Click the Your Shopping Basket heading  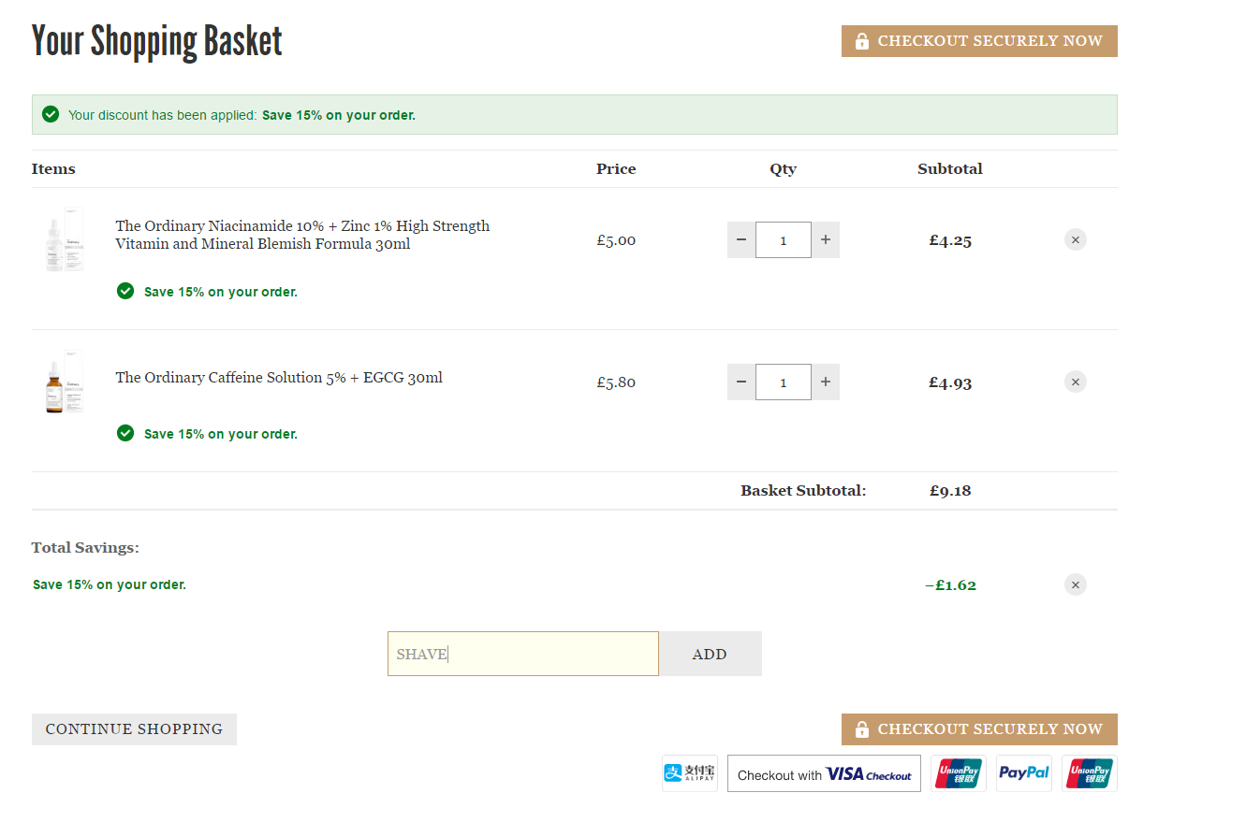156,41
